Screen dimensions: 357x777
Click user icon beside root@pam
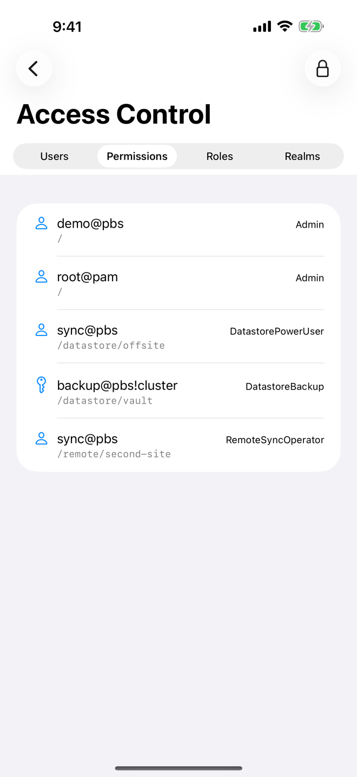41,276
